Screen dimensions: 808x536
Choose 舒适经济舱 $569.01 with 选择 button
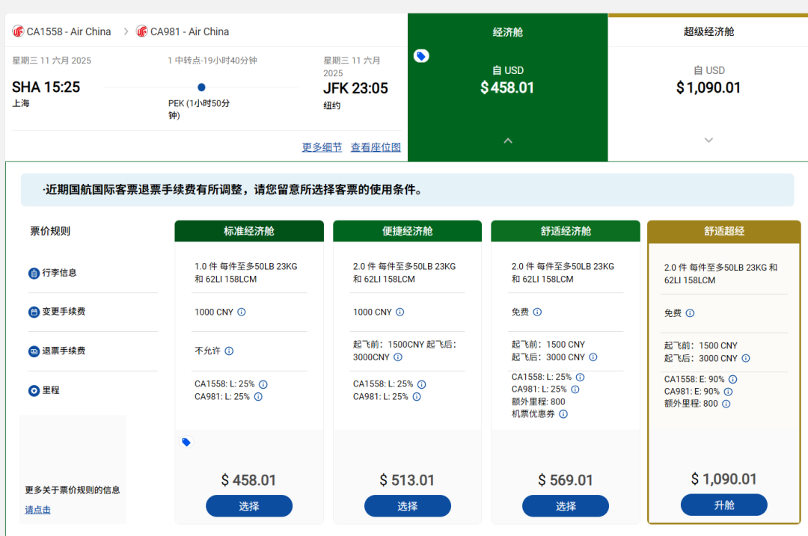tap(566, 506)
